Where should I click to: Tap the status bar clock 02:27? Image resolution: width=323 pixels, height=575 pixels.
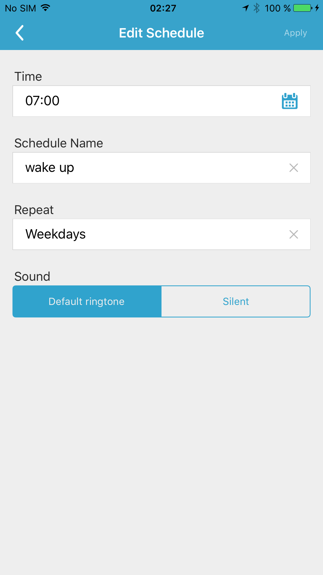coord(163,8)
